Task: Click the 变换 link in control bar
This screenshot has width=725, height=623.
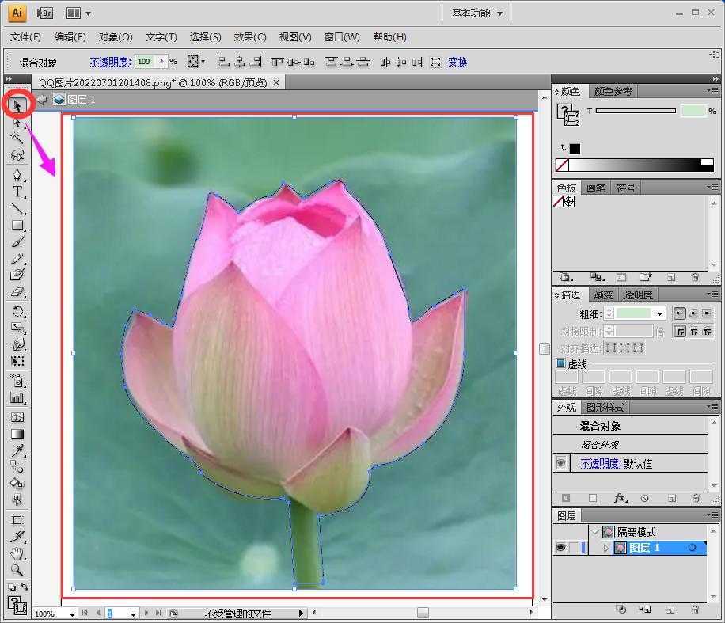Action: click(x=457, y=62)
